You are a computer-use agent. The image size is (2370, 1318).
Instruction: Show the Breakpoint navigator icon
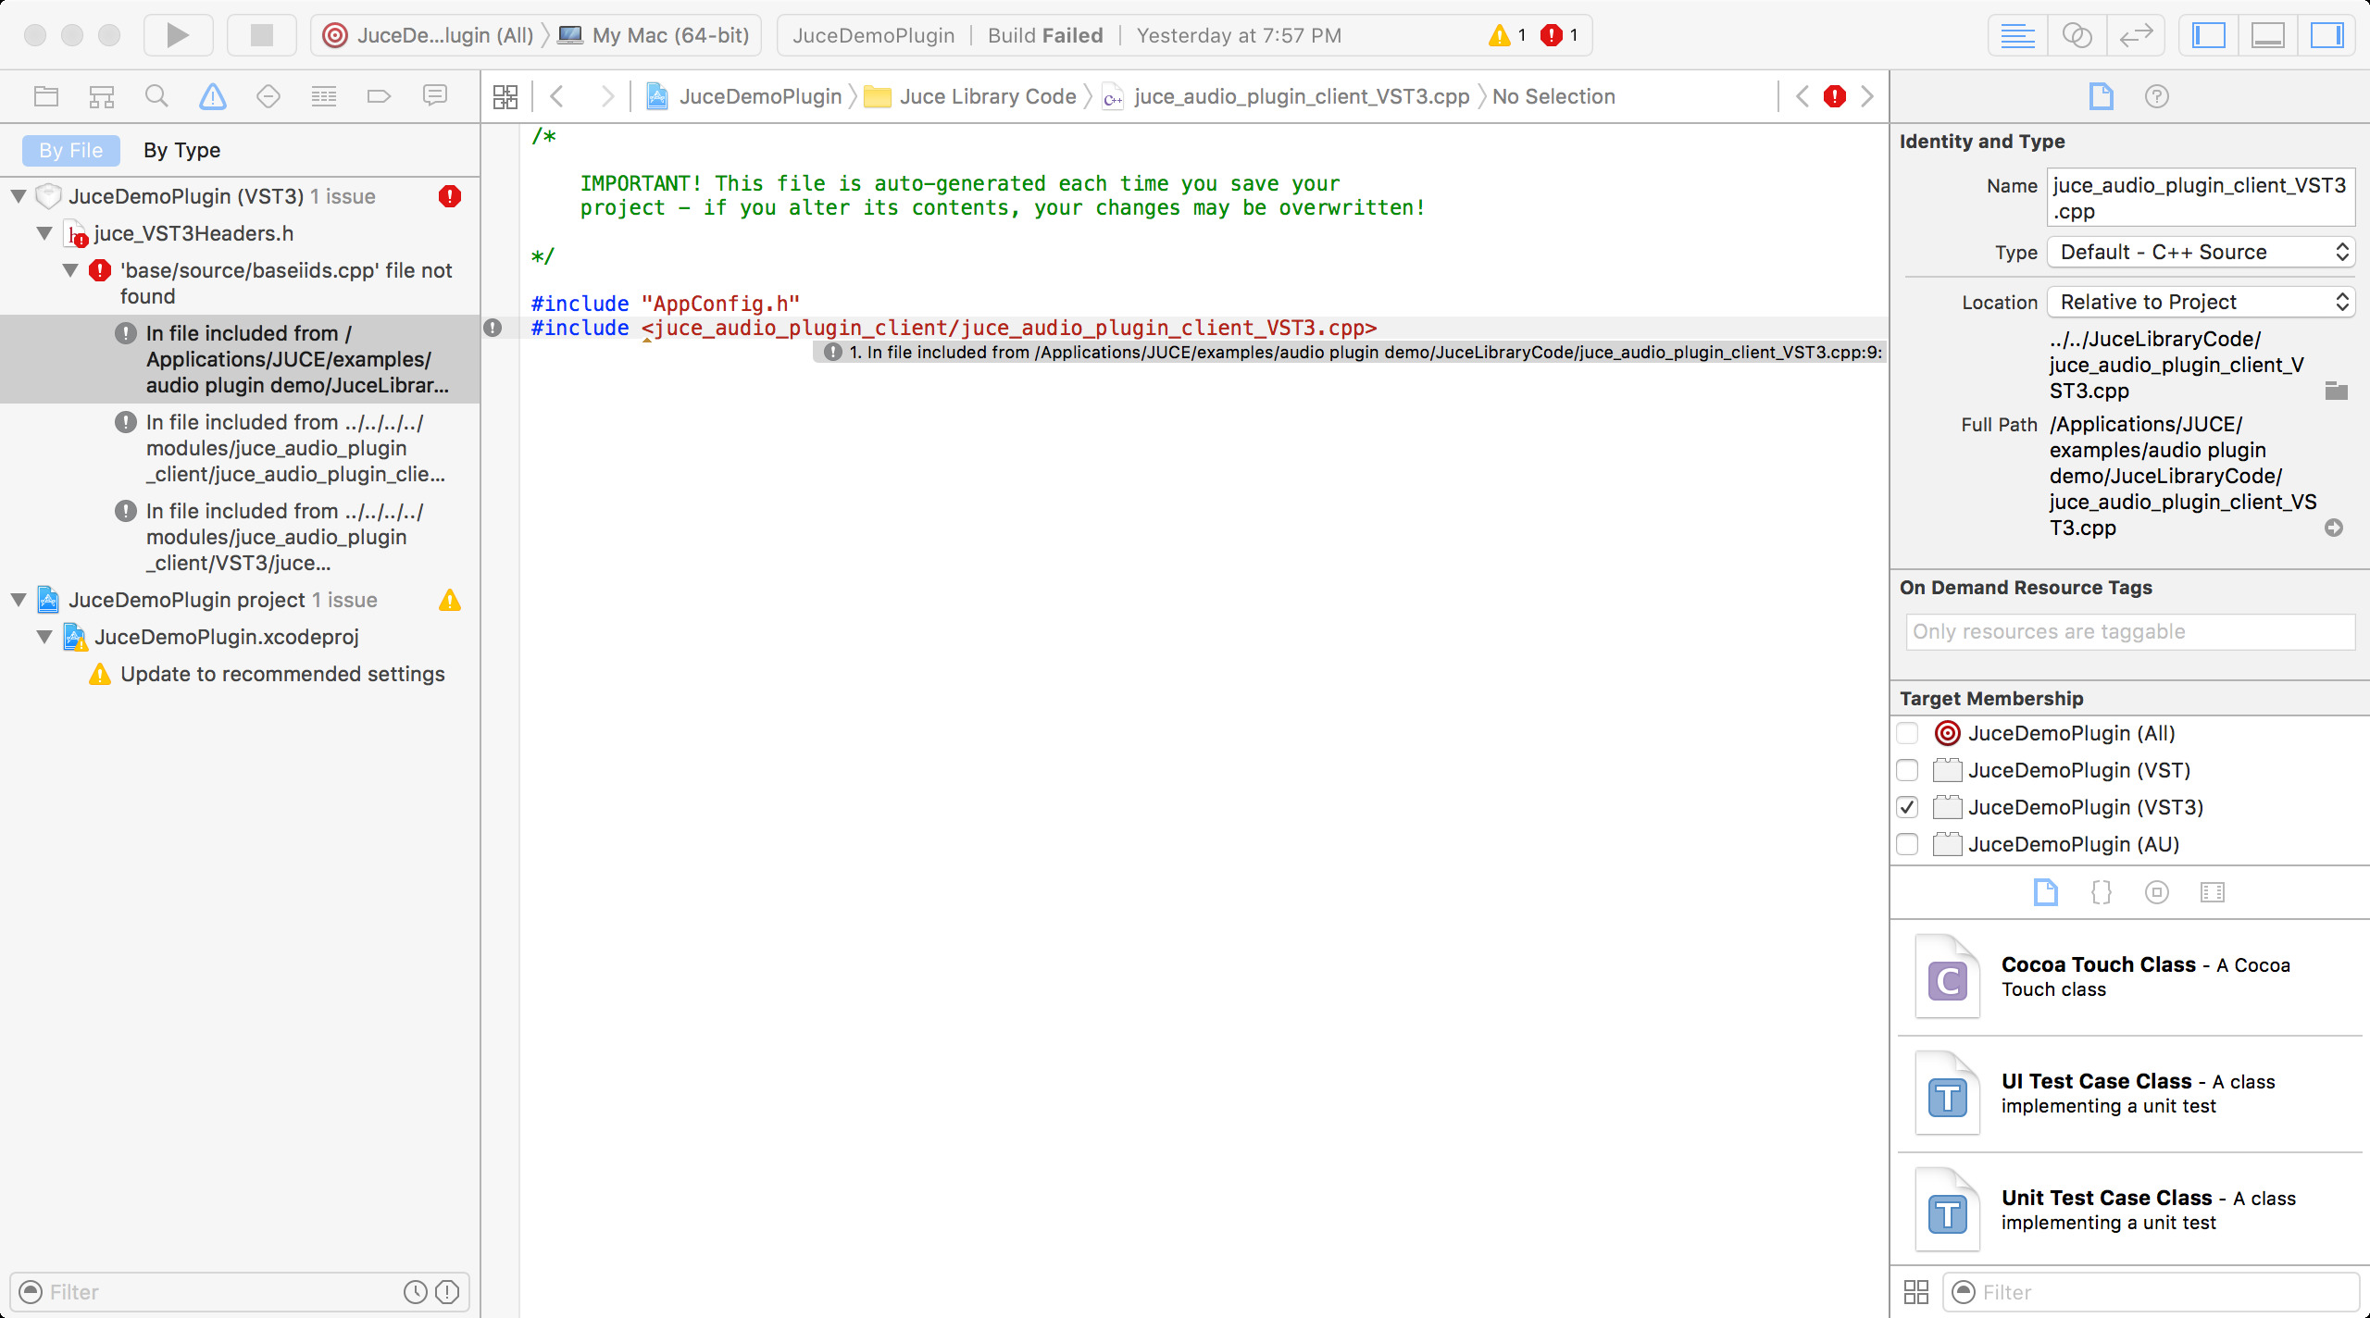pos(379,96)
